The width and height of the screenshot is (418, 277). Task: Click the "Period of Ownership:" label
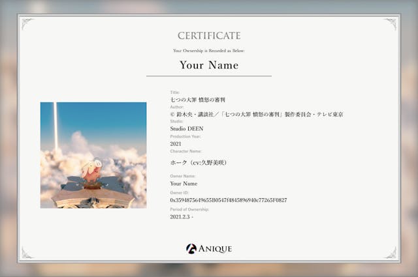tap(189, 209)
